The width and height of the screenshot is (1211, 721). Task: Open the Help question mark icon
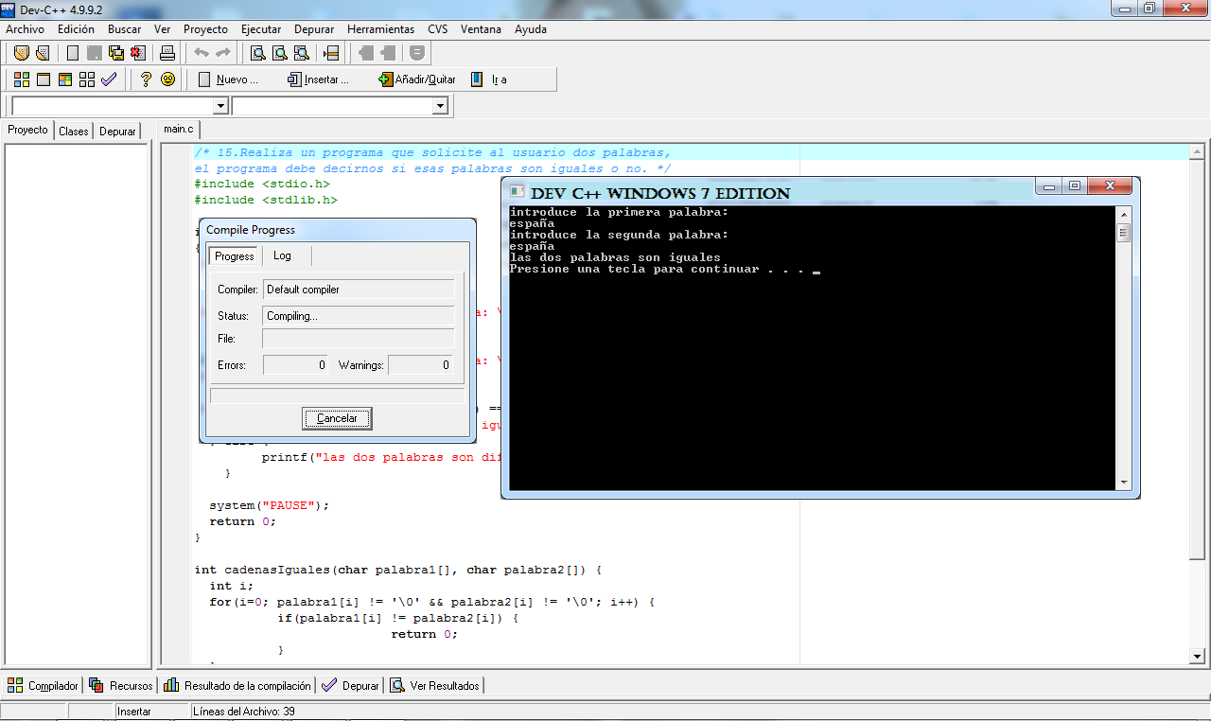[x=144, y=79]
